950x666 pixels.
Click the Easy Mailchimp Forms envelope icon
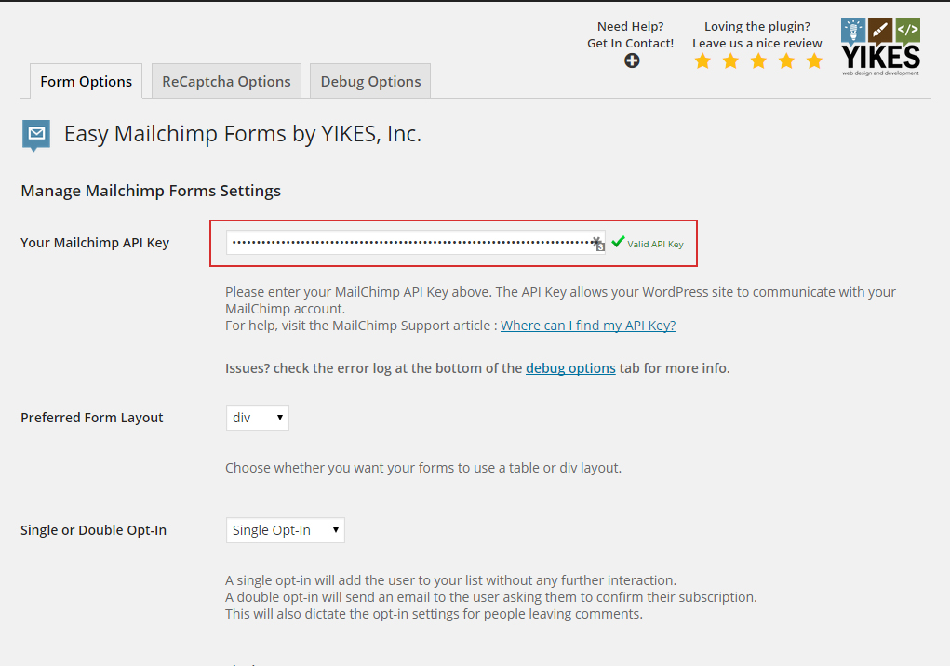(36, 135)
